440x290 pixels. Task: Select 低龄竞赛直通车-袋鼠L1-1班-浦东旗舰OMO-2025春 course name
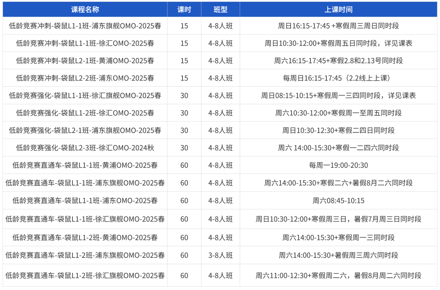pyautogui.click(x=85, y=183)
